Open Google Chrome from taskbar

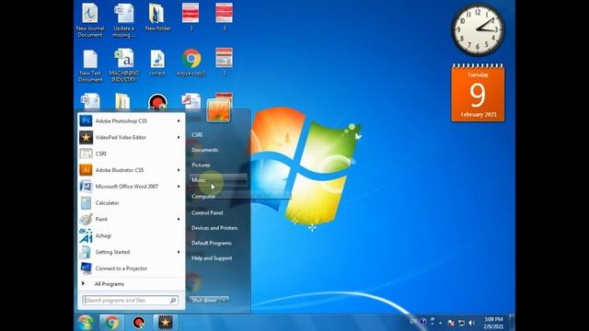point(111,323)
